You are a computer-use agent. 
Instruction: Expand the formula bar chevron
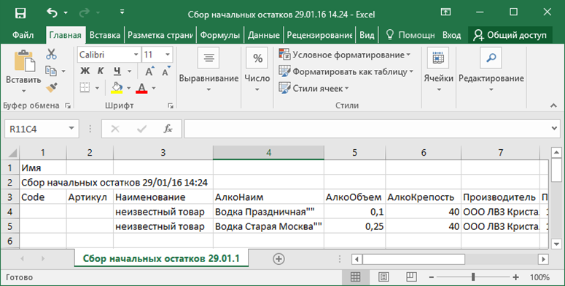(555, 128)
